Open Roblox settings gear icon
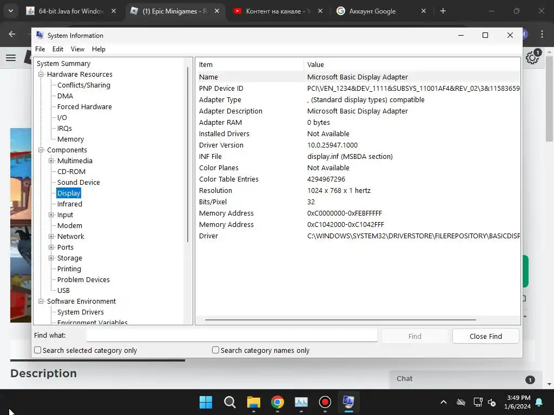The image size is (554, 415). tap(532, 57)
